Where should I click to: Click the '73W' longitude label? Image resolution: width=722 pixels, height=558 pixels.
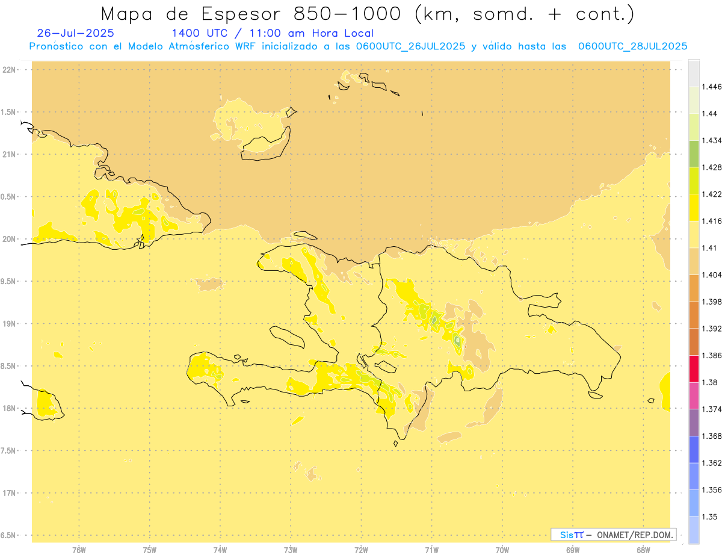(291, 550)
